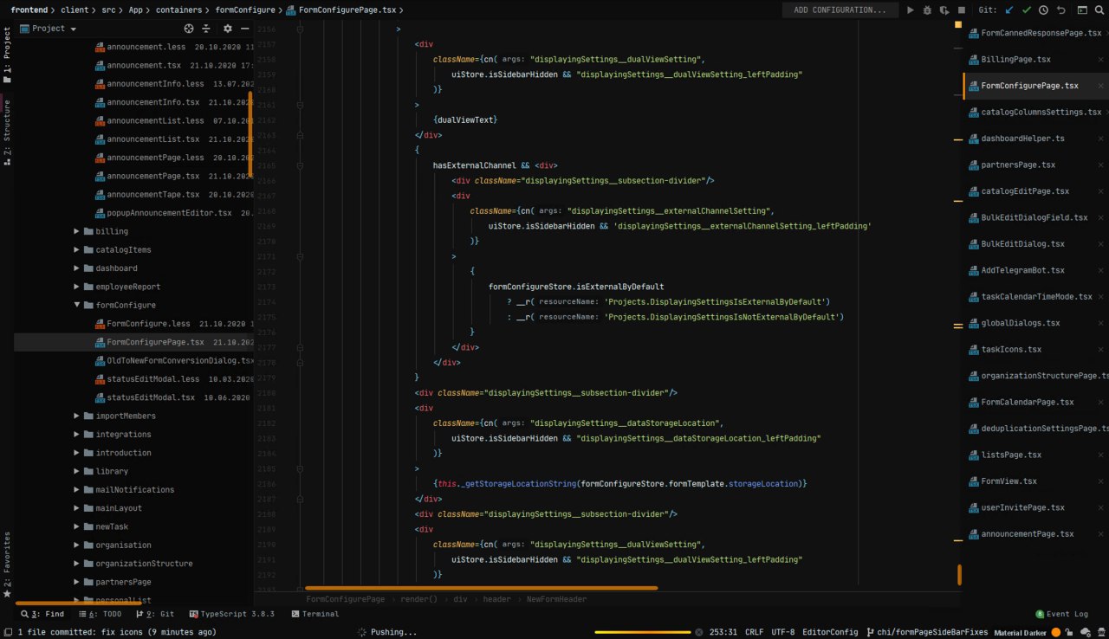Image resolution: width=1109 pixels, height=639 pixels.
Task: Switch to the BillingPage.tsx tab
Action: tap(1015, 60)
